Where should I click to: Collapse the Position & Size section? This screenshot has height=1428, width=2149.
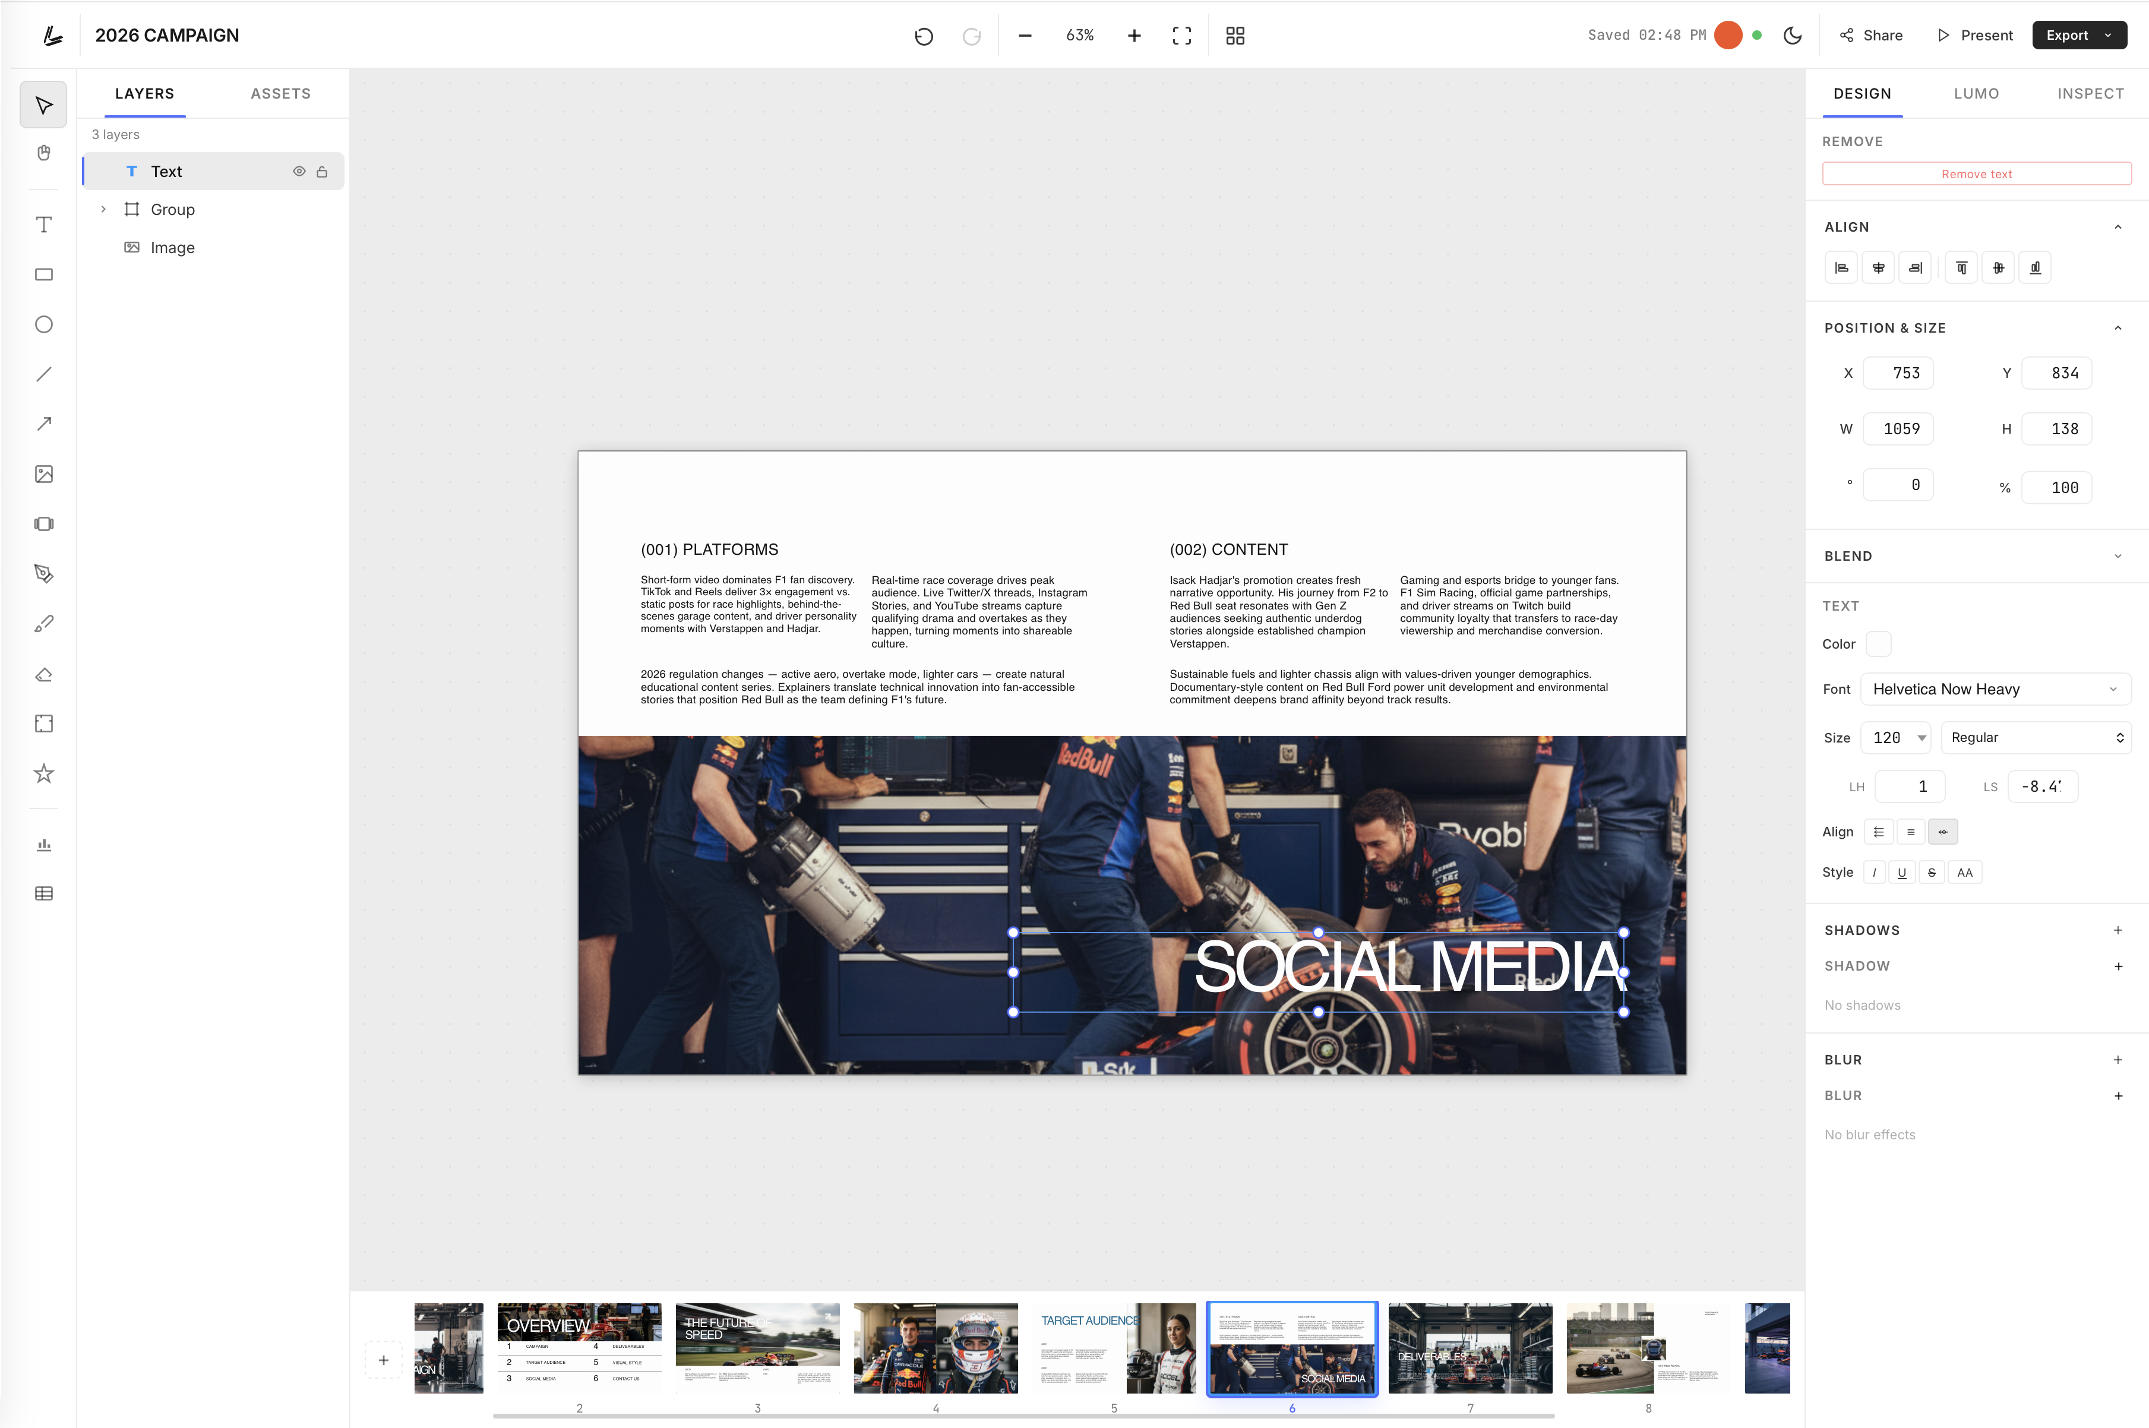pos(2118,328)
